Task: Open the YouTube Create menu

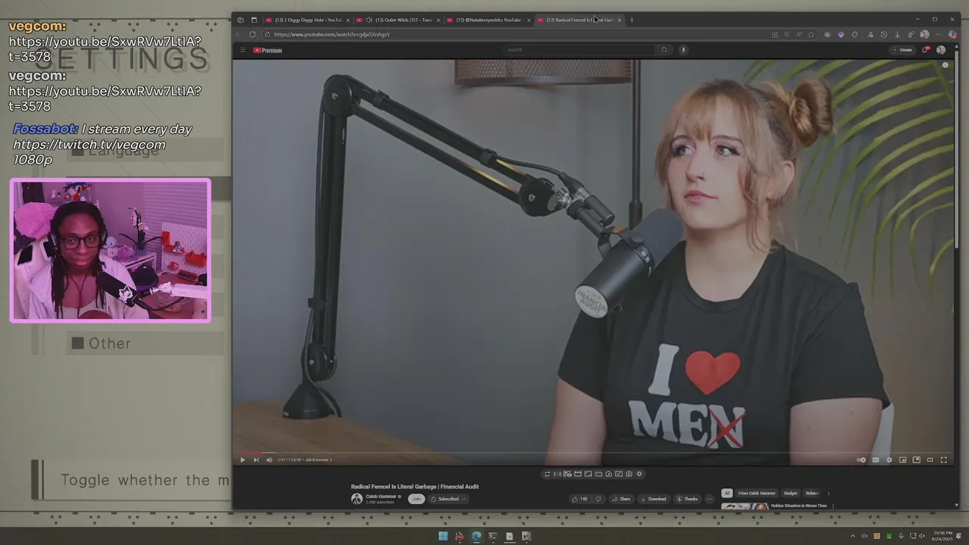Action: pyautogui.click(x=902, y=50)
